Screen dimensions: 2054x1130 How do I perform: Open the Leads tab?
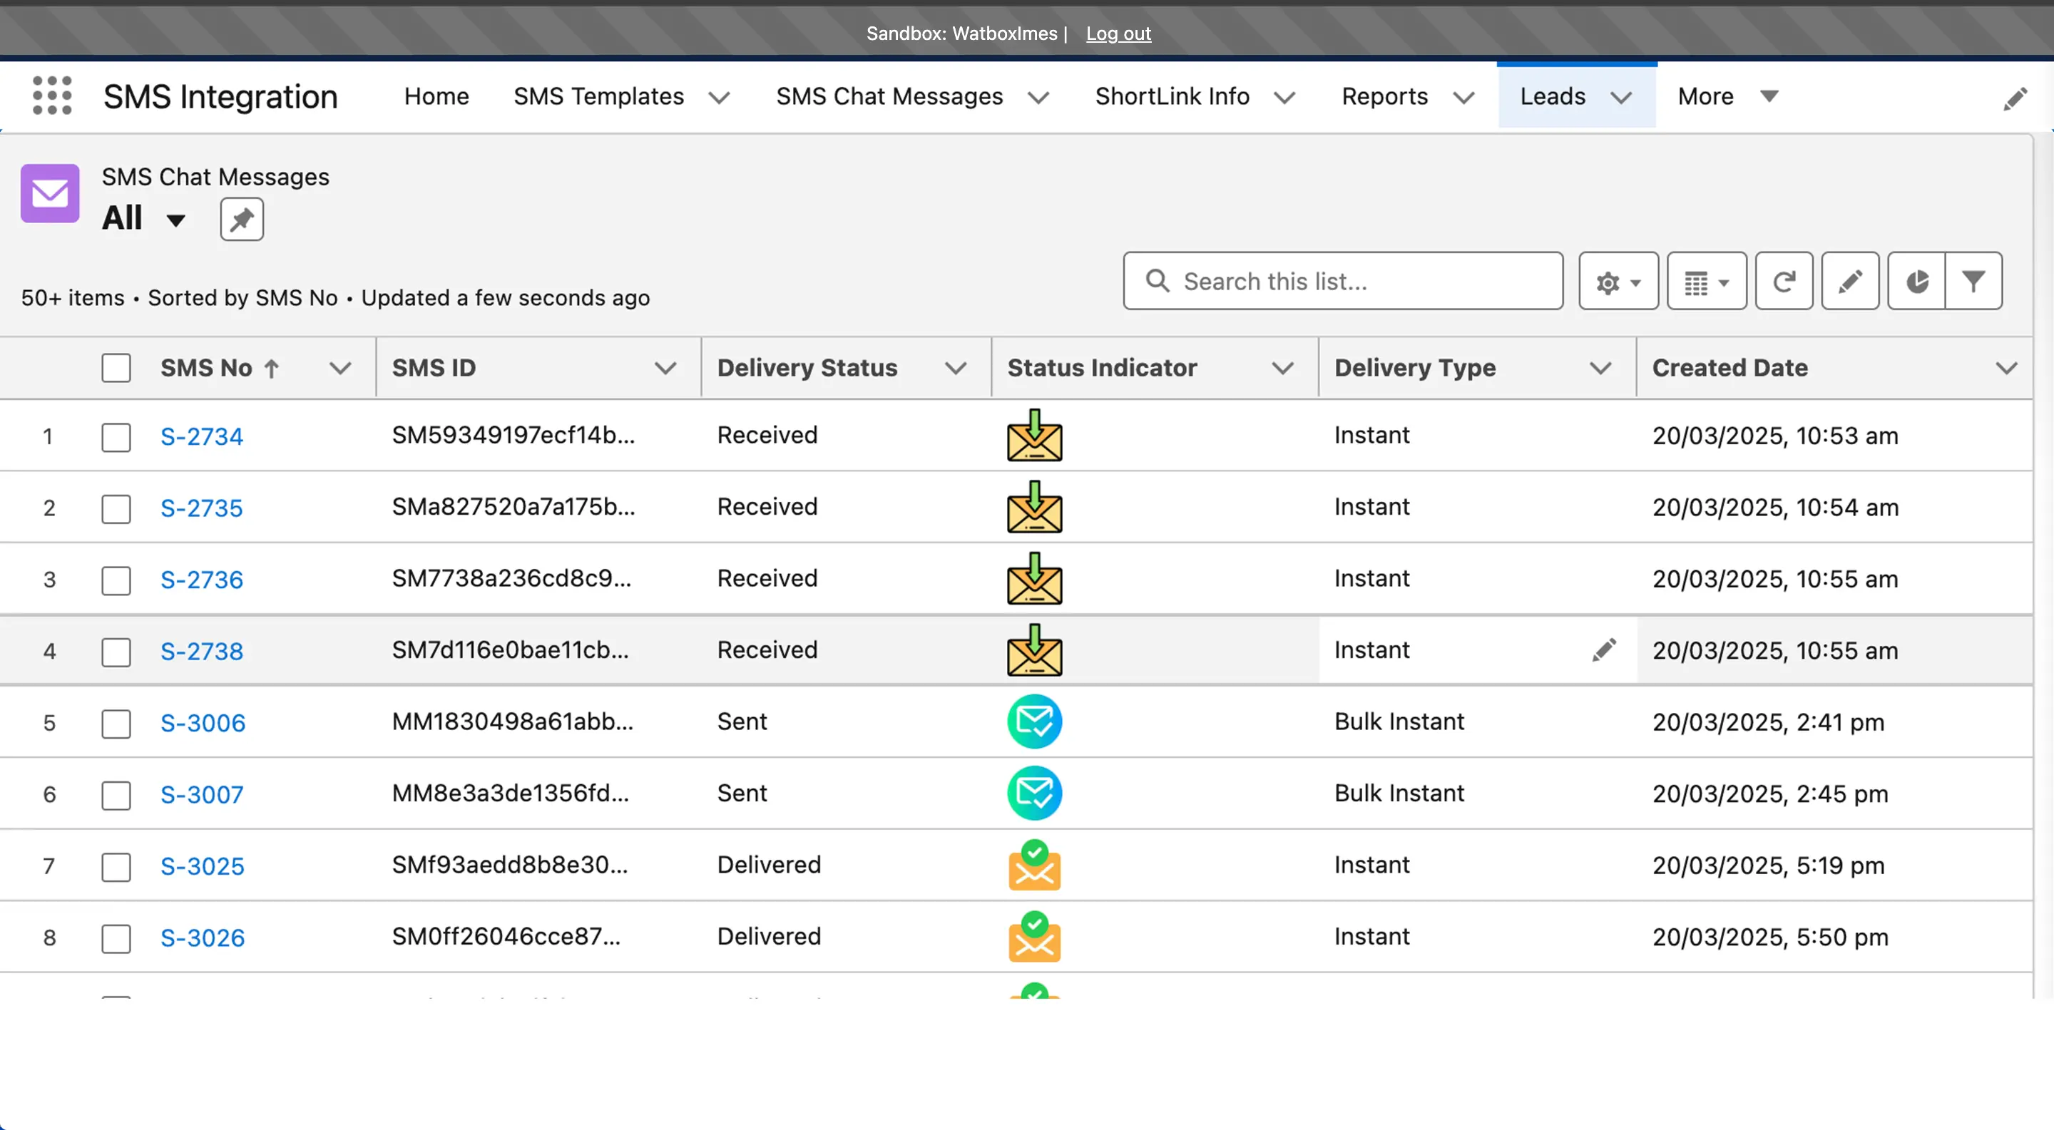click(x=1553, y=96)
